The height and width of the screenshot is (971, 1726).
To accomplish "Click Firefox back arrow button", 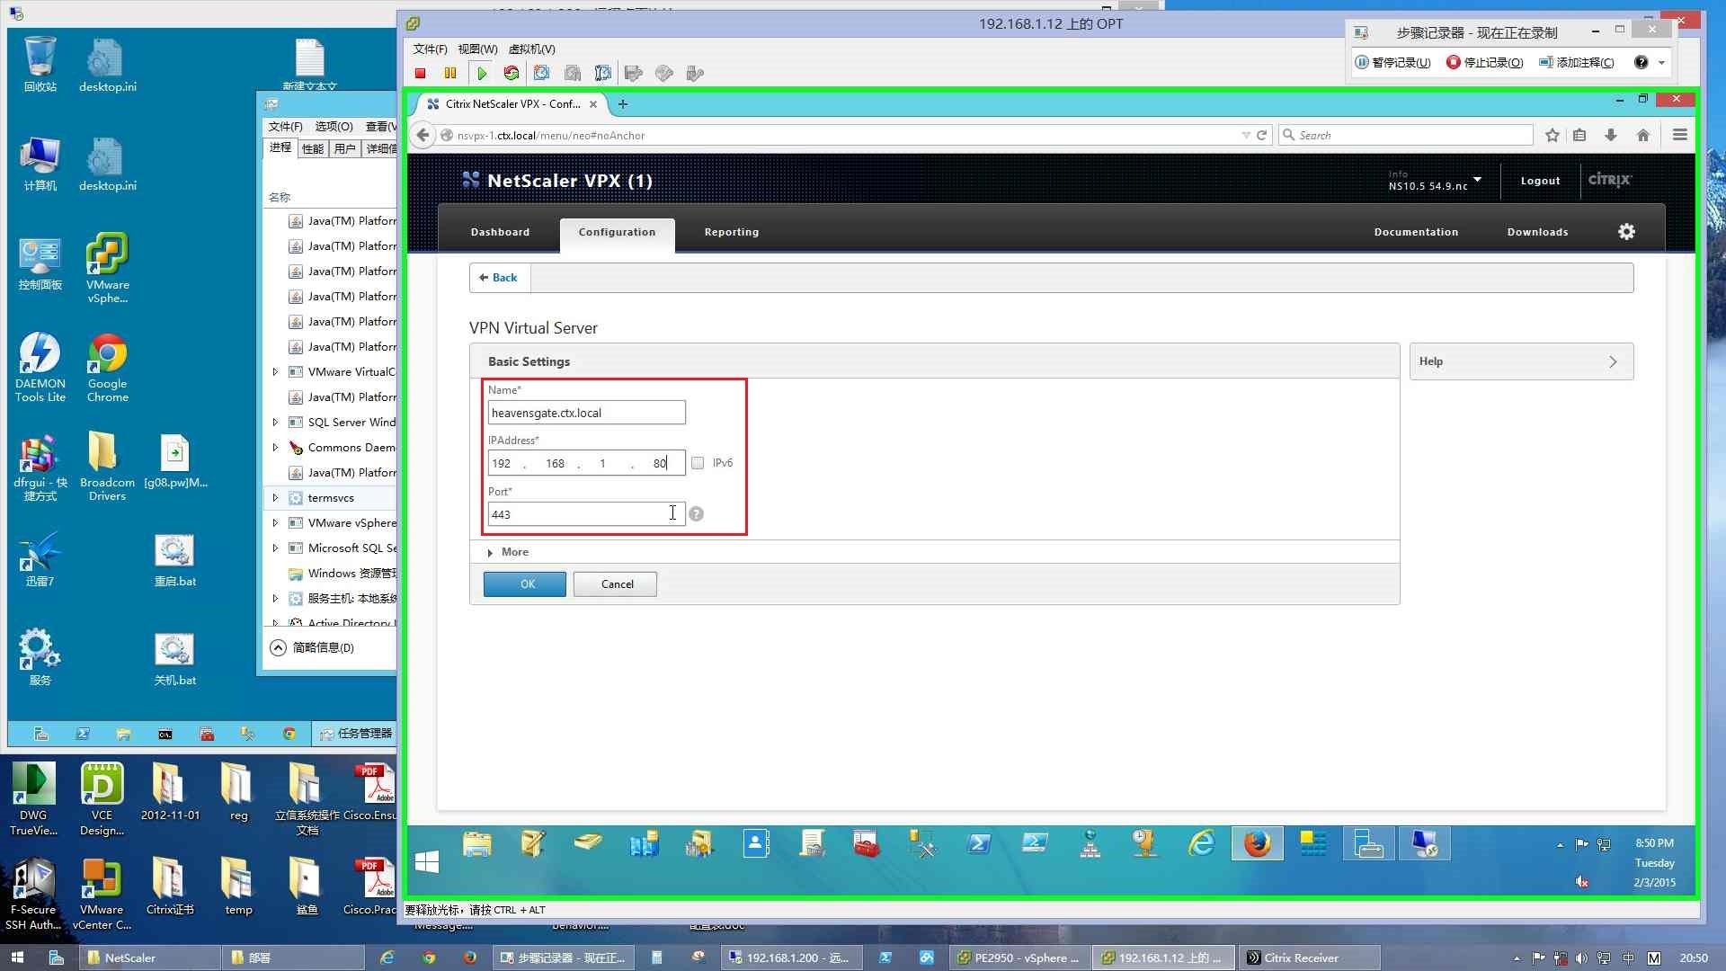I will (423, 136).
